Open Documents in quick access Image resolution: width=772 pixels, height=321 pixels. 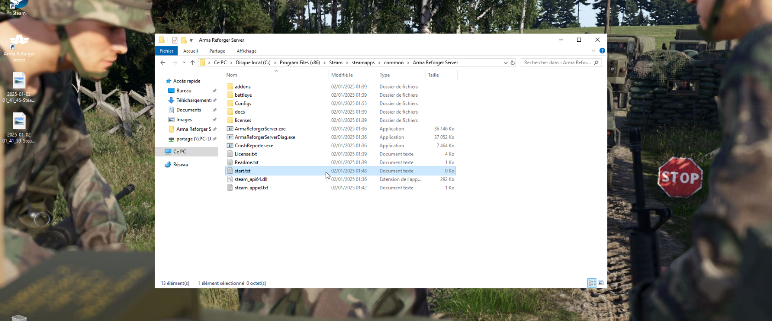click(x=188, y=110)
